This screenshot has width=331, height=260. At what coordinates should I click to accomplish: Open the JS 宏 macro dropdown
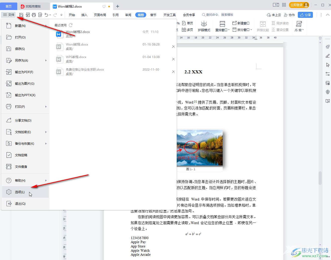(x=299, y=26)
